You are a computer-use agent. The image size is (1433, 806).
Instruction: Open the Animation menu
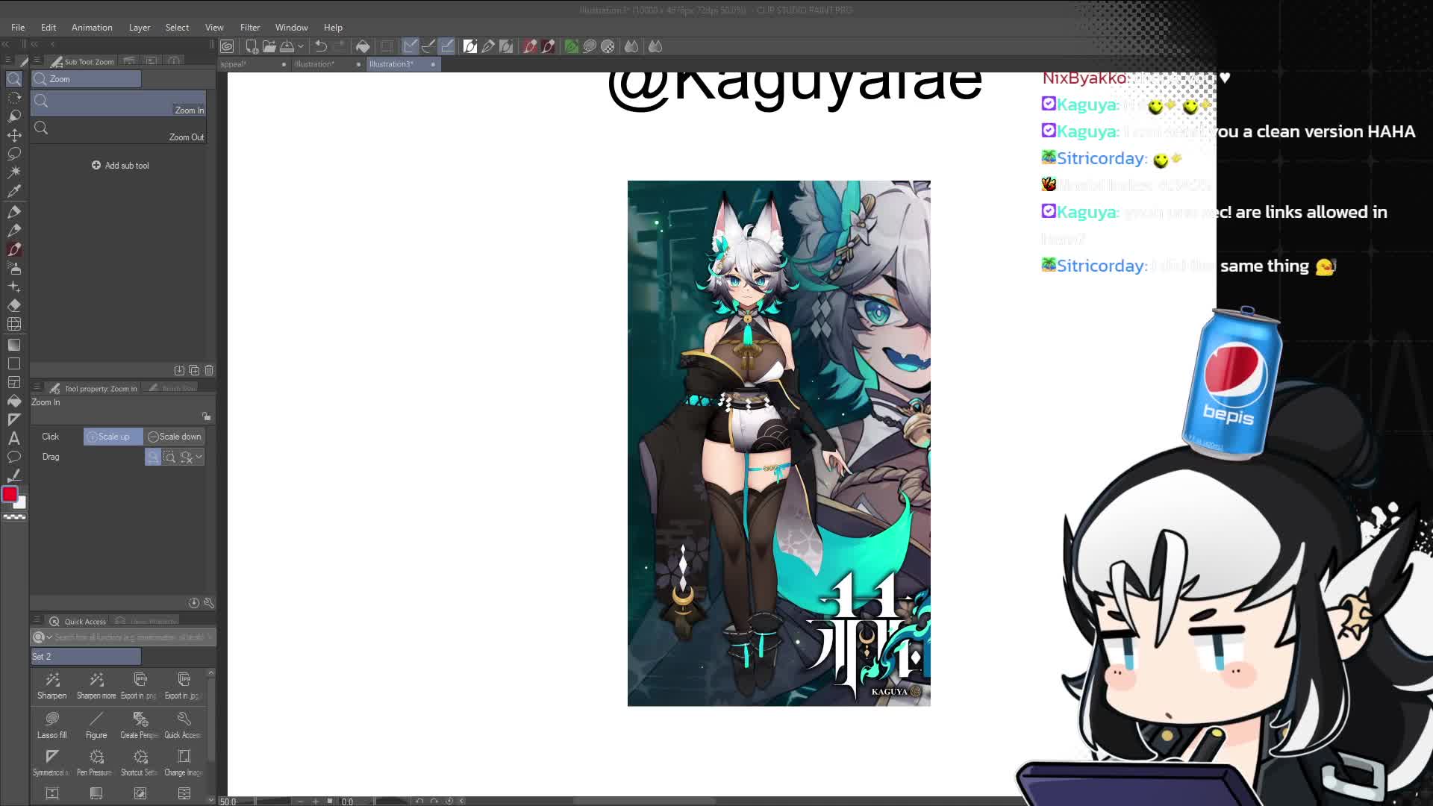pyautogui.click(x=92, y=28)
